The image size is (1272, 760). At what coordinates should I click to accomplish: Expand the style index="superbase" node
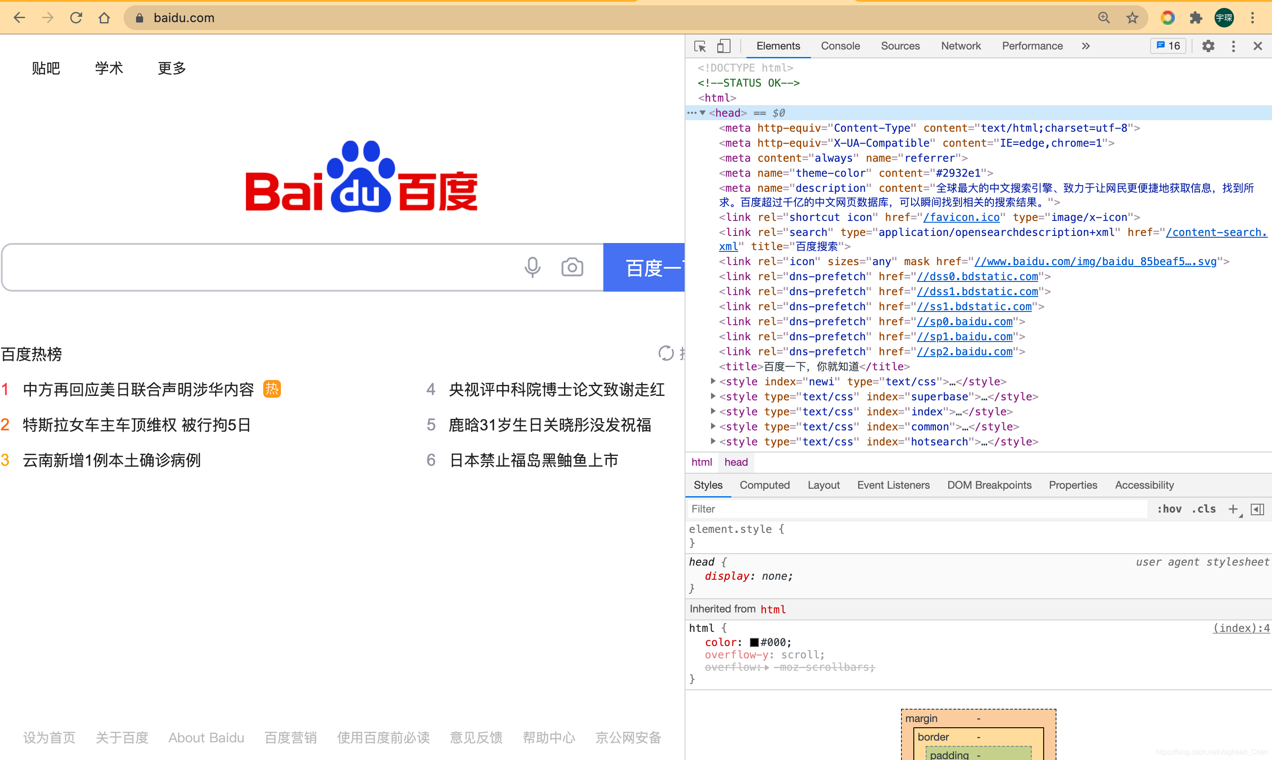click(x=713, y=396)
